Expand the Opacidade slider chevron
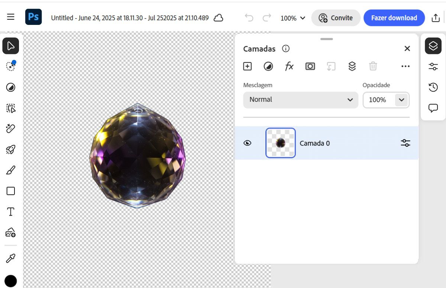The image size is (446, 288). point(401,100)
